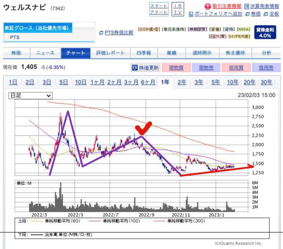Click the red 取引注意情報 warning icon

208,7
